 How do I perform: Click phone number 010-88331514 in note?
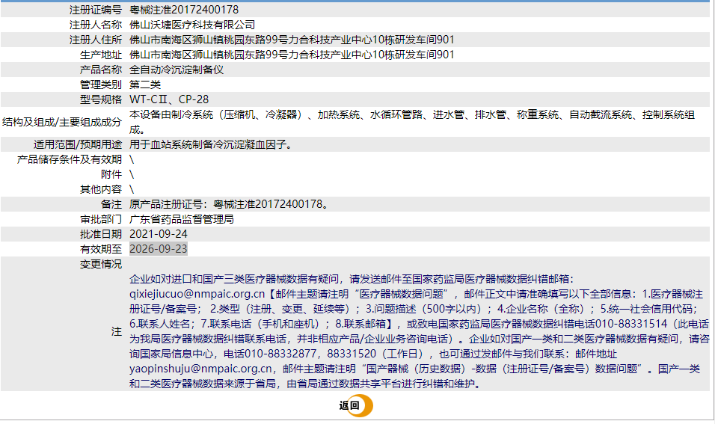631,324
